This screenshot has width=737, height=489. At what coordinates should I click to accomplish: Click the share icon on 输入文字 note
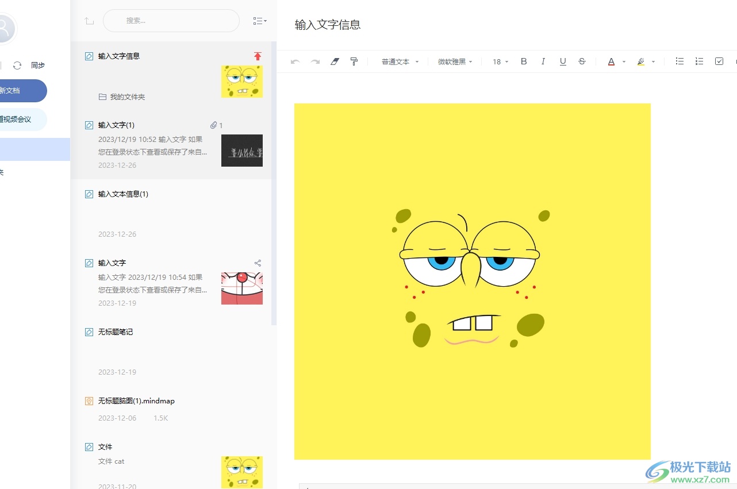point(258,263)
